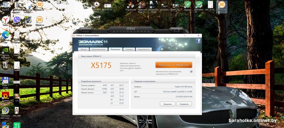Select the highlighted 3DMark_v64 desktop shortcut
The image size is (284, 128).
click(x=222, y=6)
